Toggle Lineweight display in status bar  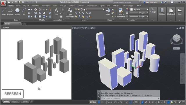[136, 102]
